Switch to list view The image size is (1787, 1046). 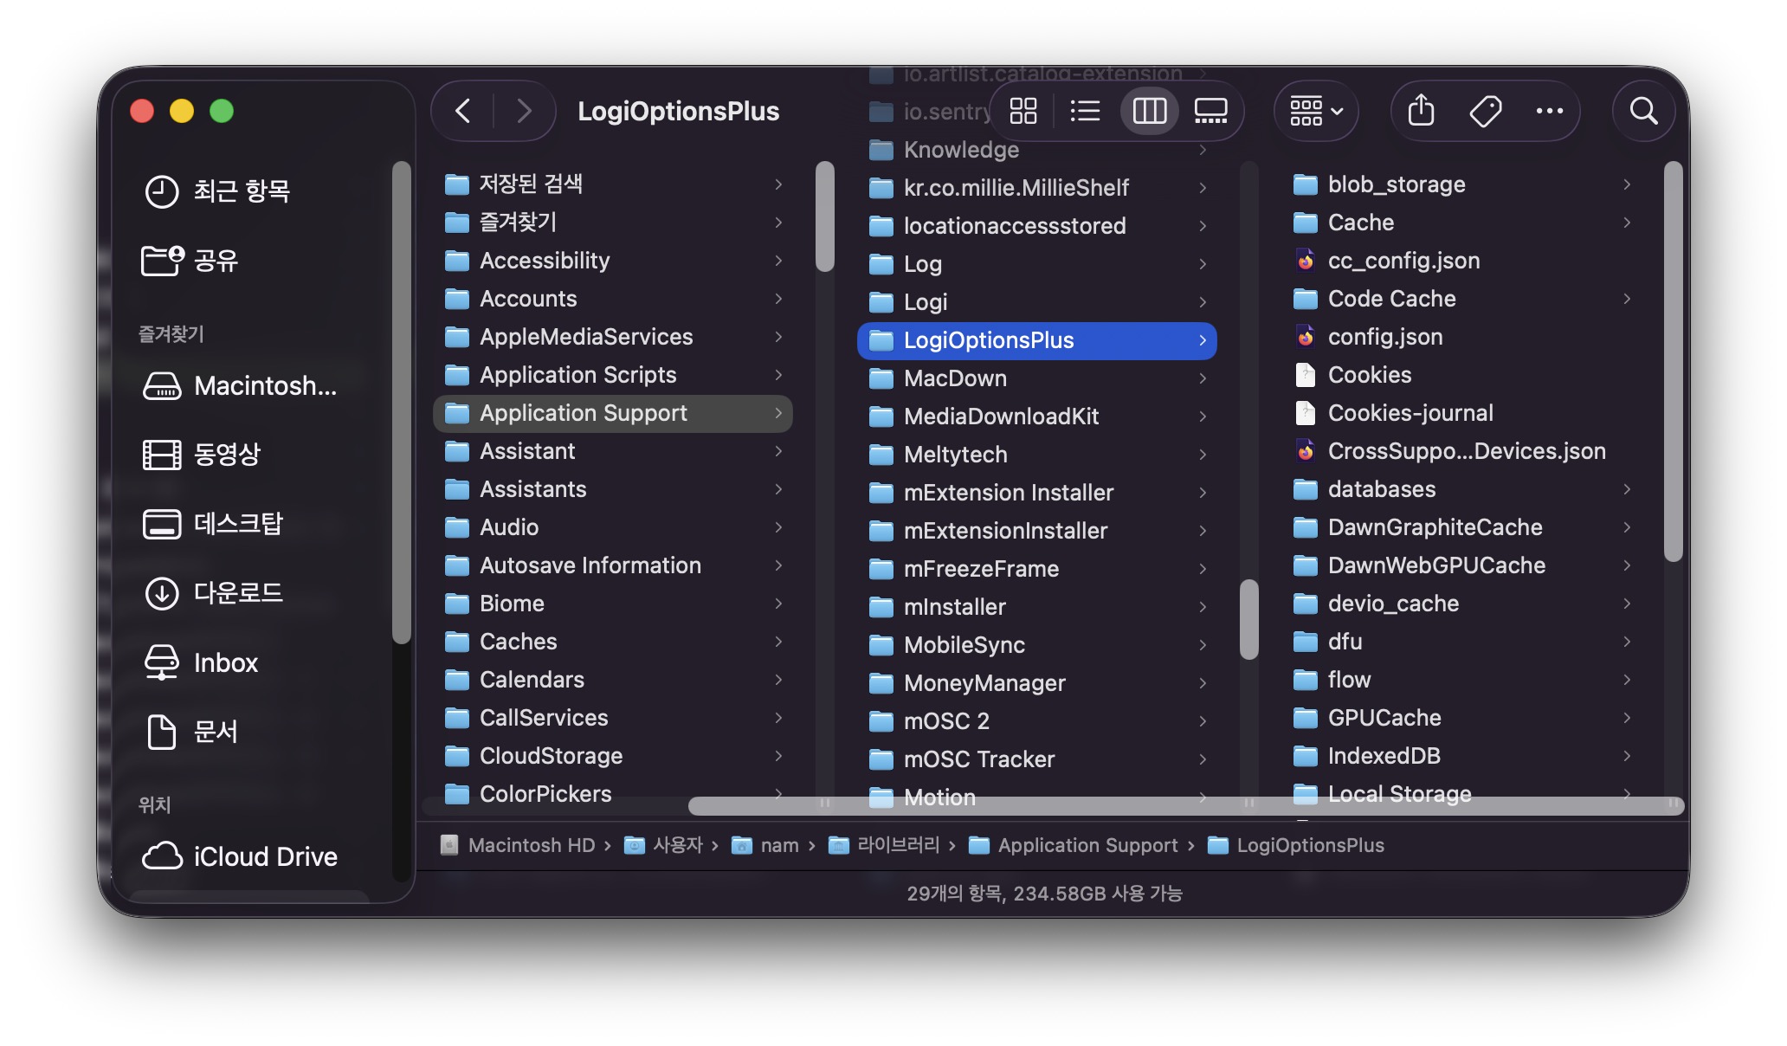[1085, 111]
